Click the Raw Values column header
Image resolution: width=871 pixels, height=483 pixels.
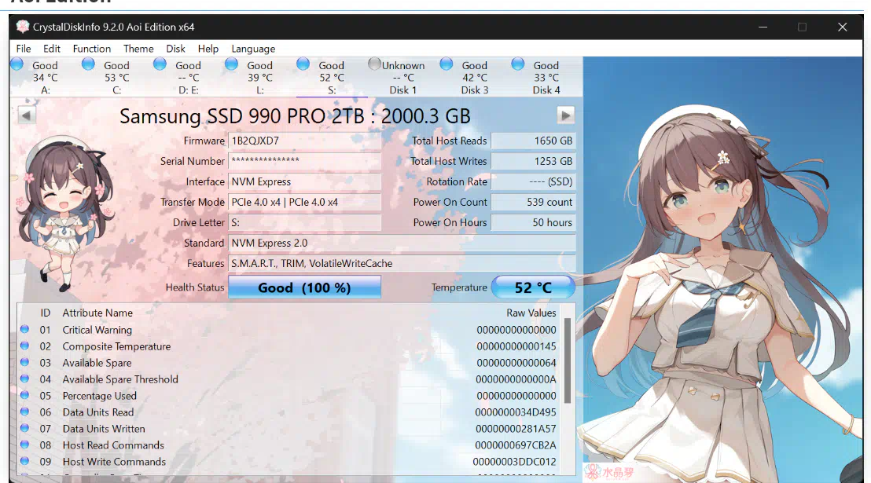tap(531, 313)
